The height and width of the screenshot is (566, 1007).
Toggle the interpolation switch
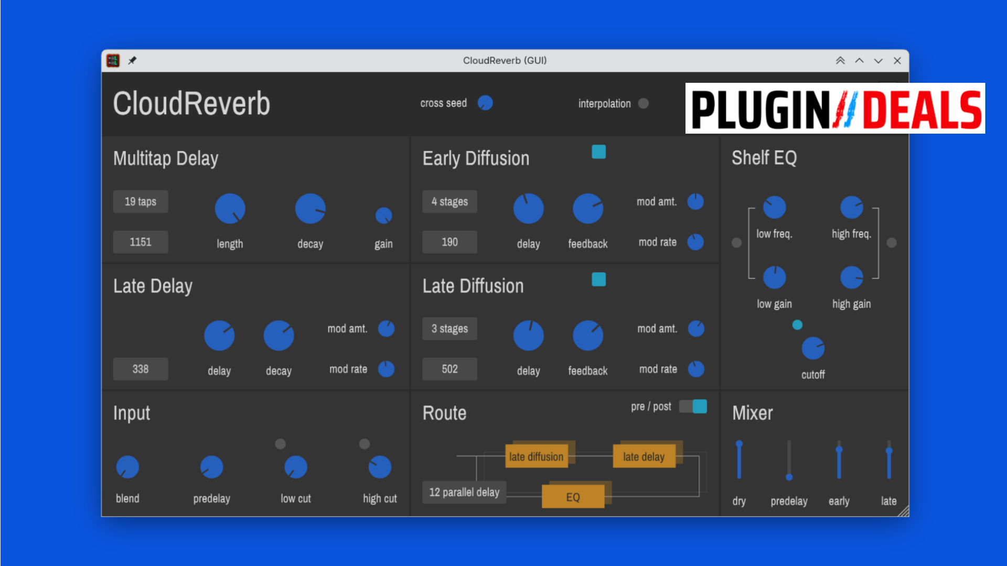(x=644, y=103)
